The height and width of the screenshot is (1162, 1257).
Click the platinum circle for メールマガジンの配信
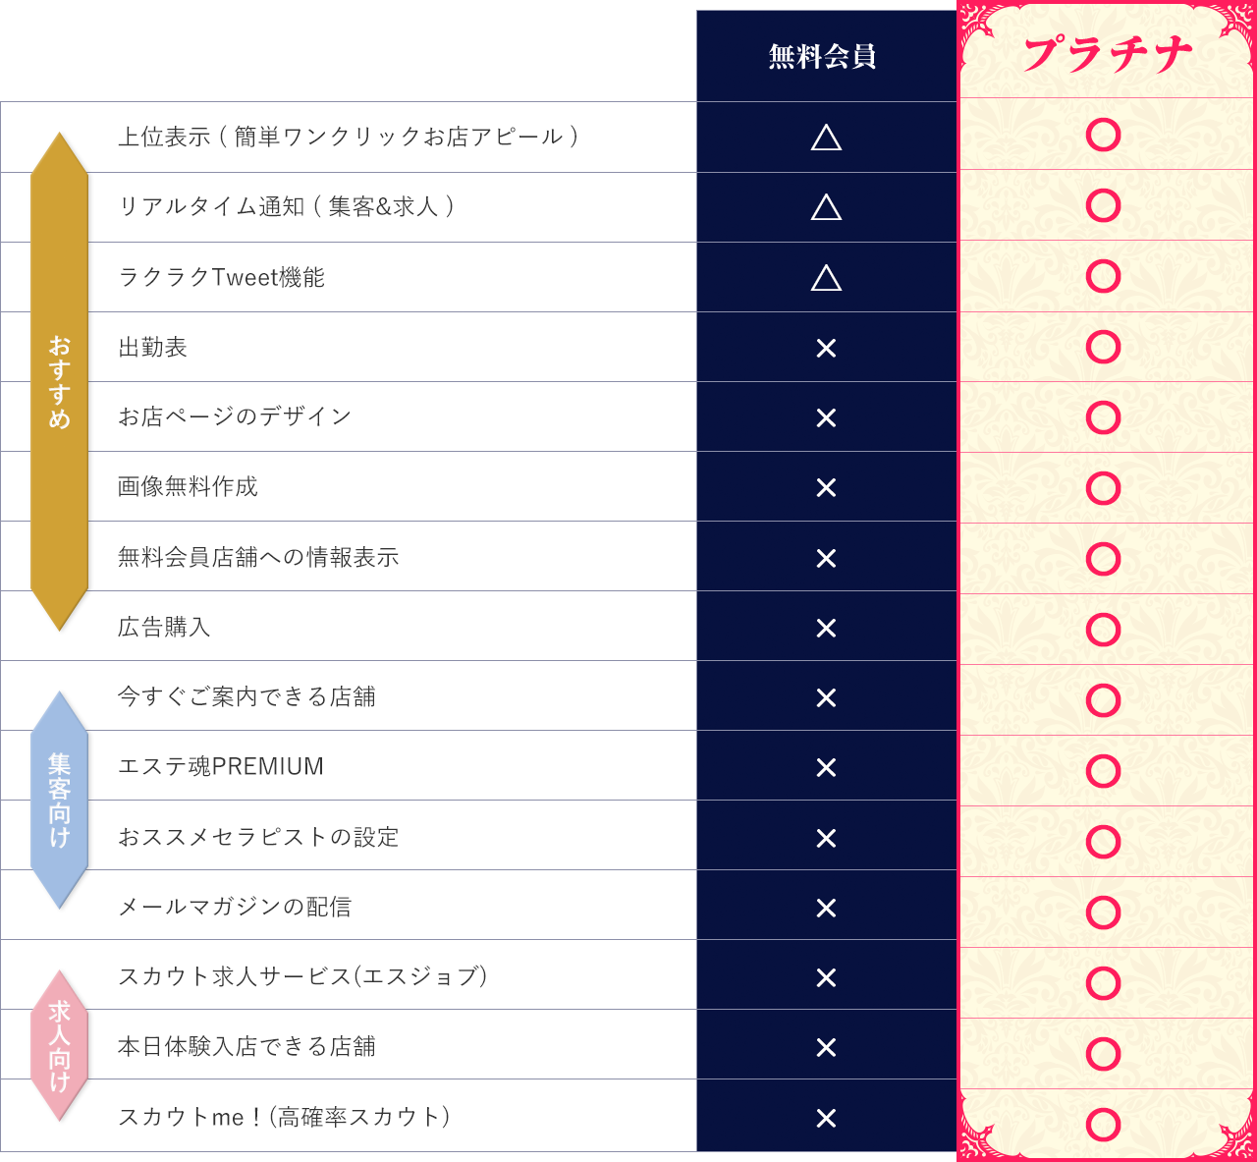(x=1104, y=913)
